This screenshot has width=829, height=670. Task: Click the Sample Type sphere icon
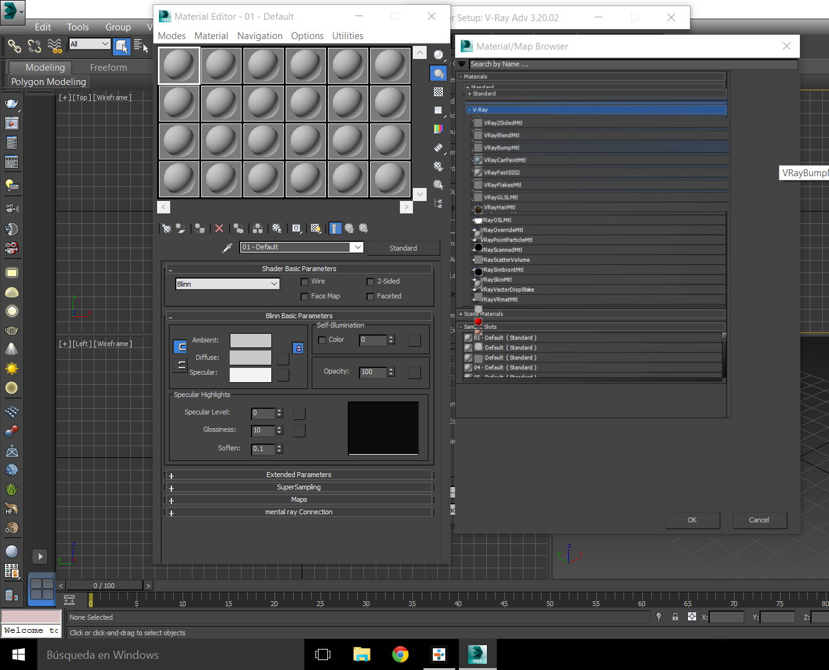[438, 55]
